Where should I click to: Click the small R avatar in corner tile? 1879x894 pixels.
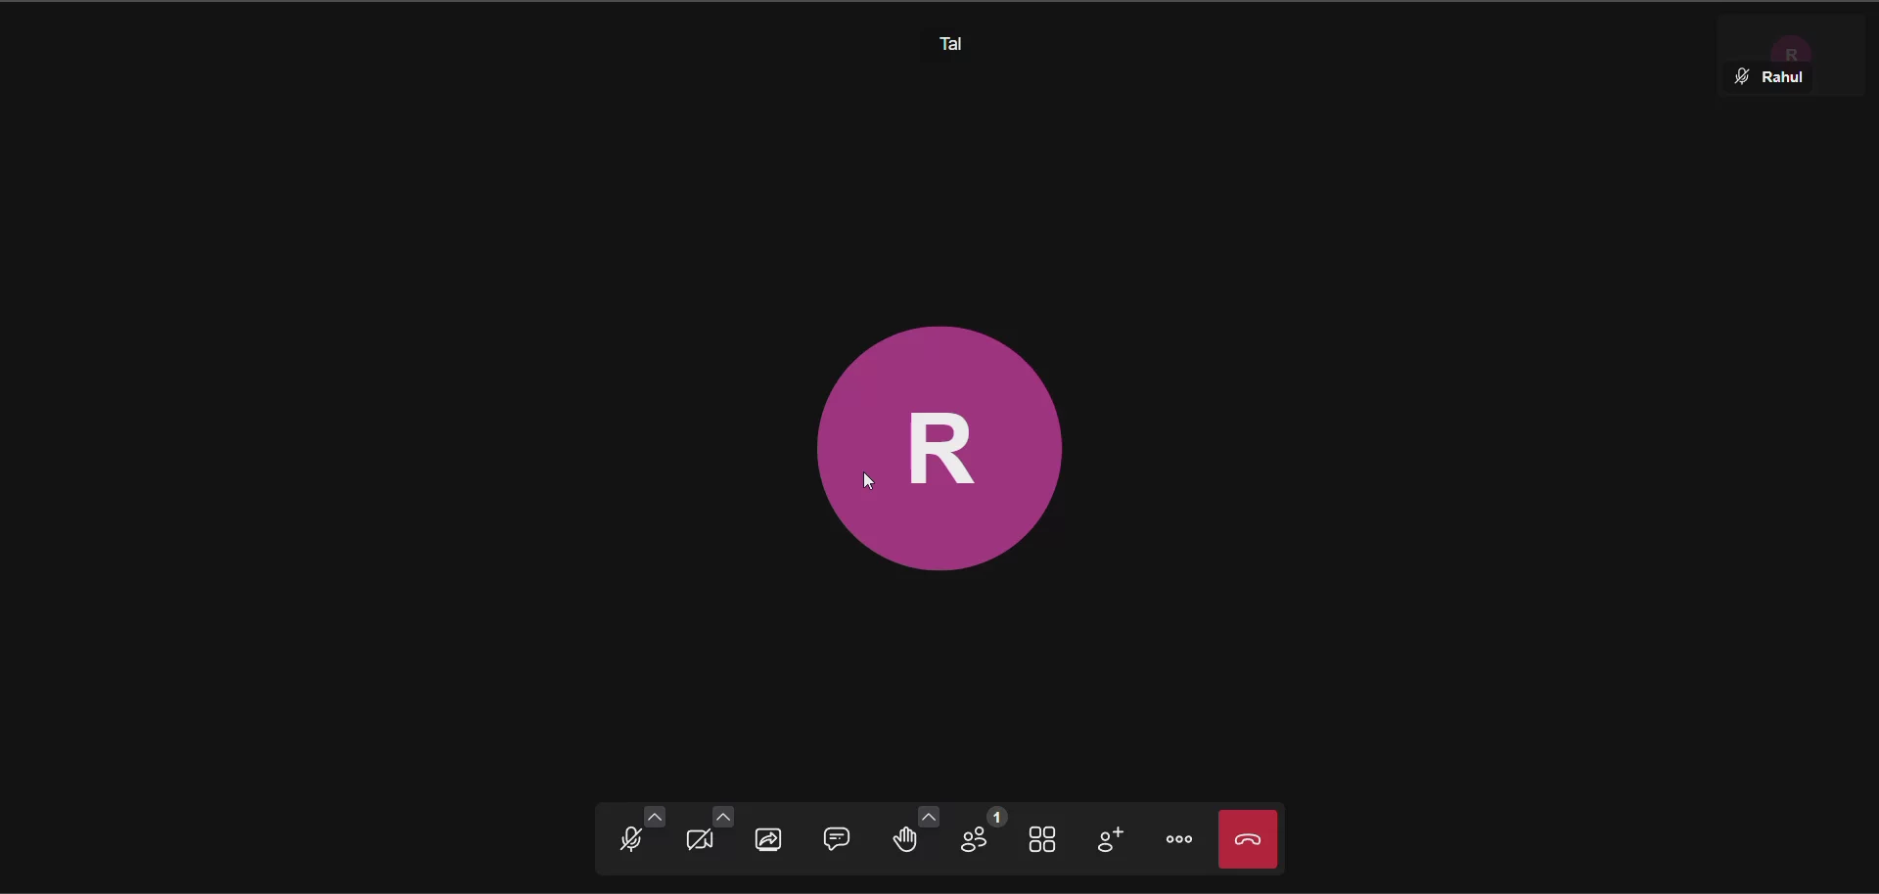(1793, 51)
